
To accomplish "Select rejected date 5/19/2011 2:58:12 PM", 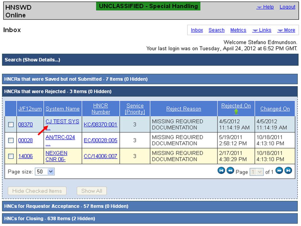I will pos(233,140).
